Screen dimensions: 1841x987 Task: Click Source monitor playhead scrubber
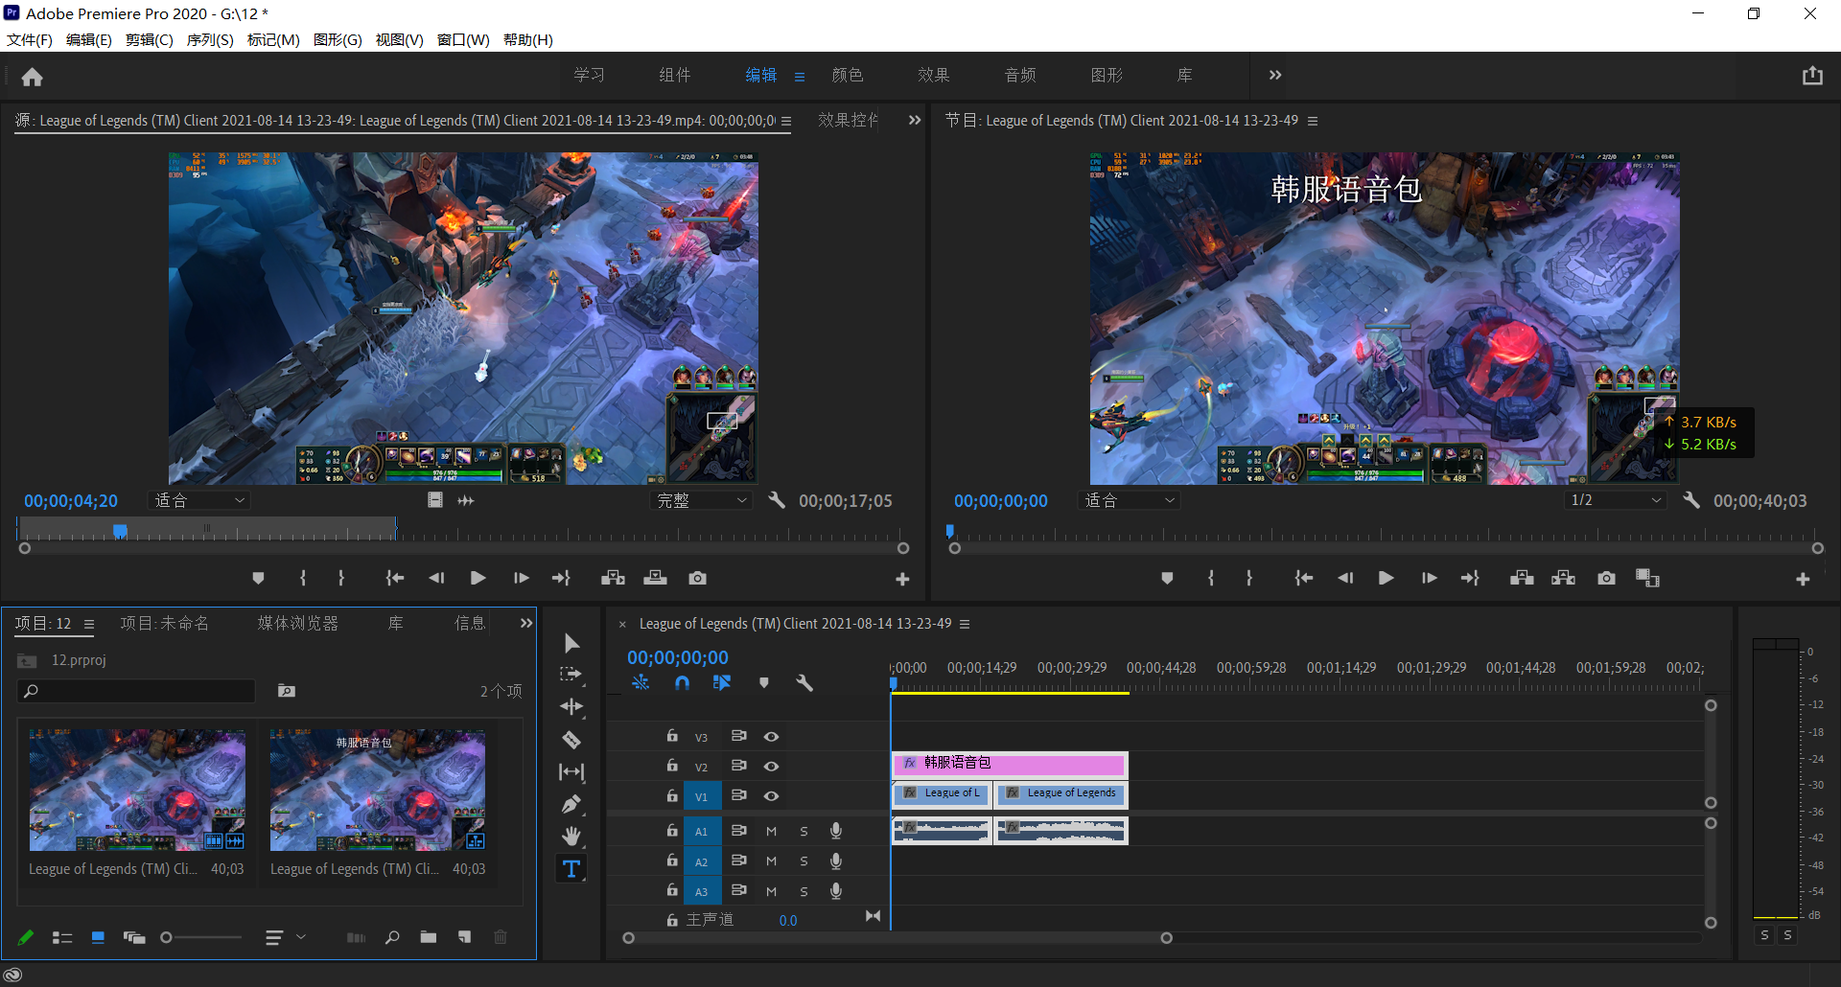tap(120, 531)
